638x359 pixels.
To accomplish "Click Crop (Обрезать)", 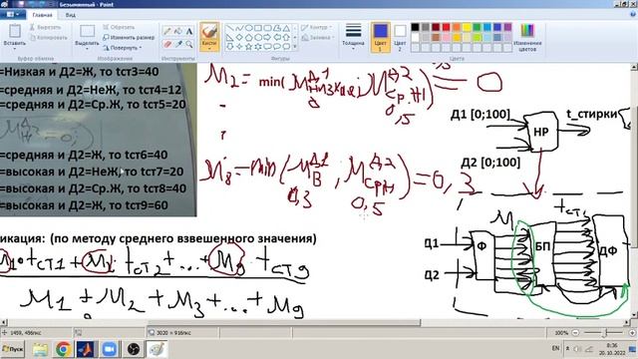I will tap(119, 27).
